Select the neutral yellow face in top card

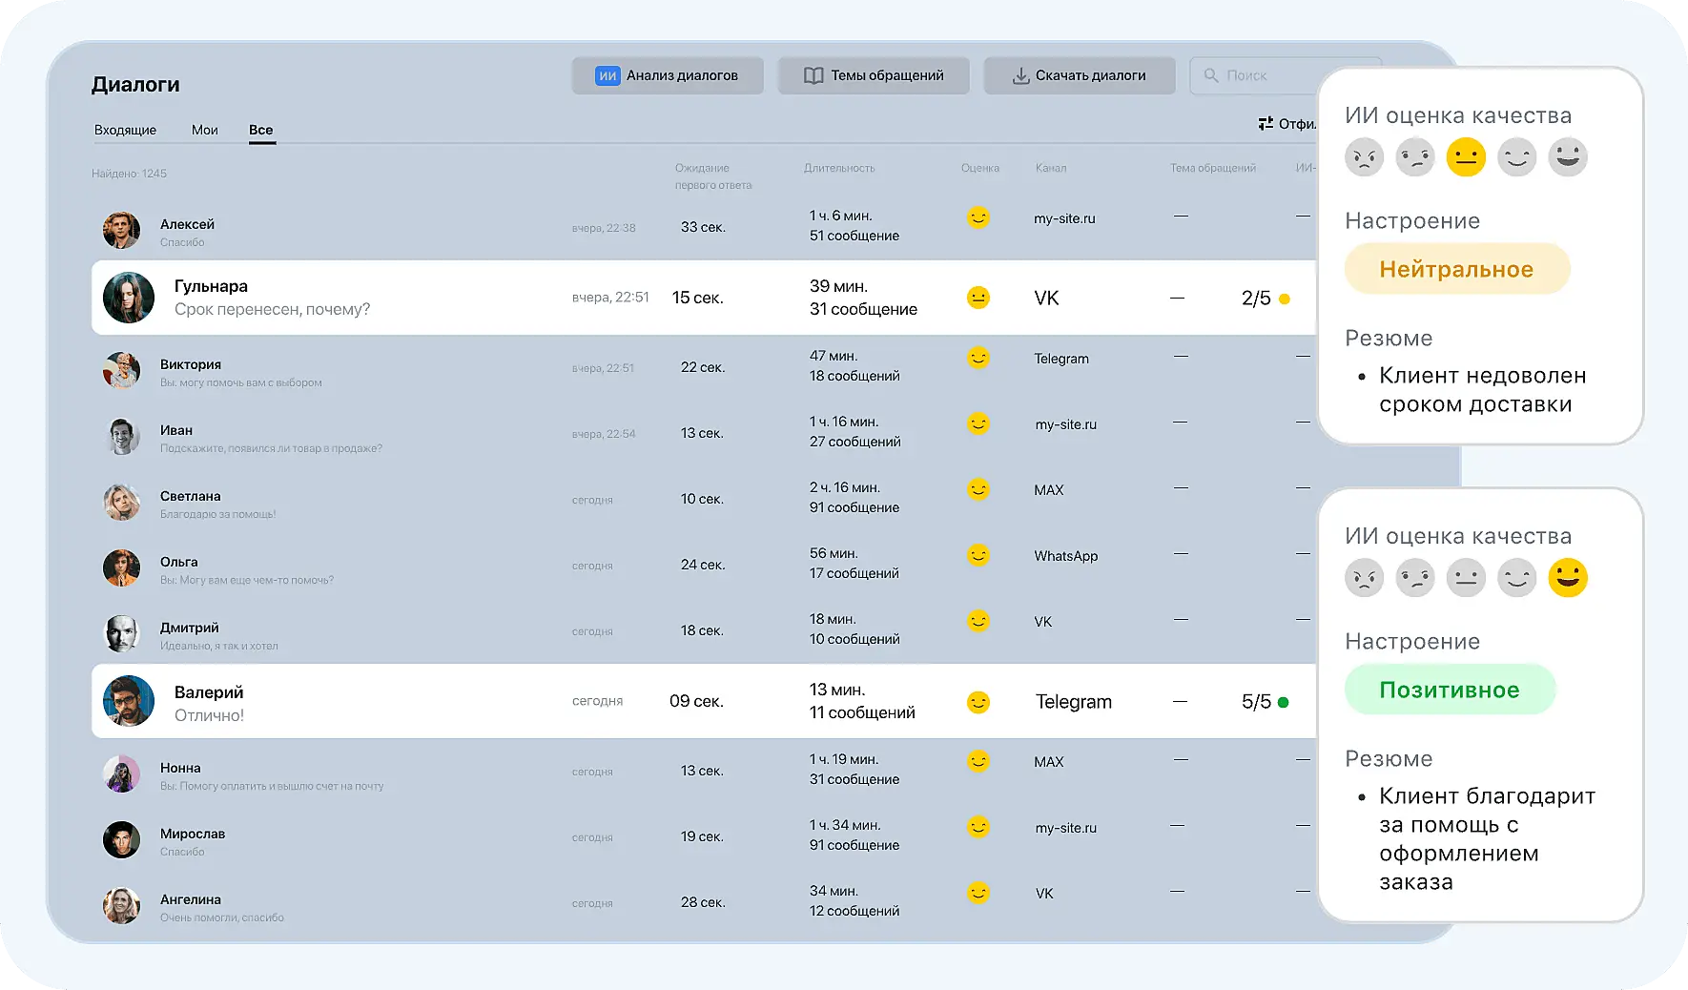[1466, 157]
